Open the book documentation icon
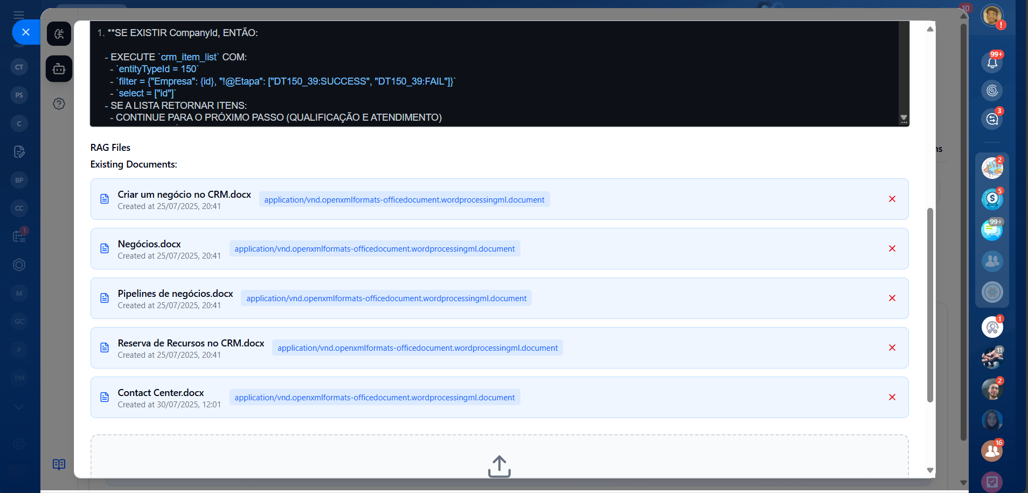Image resolution: width=1028 pixels, height=493 pixels. (59, 464)
